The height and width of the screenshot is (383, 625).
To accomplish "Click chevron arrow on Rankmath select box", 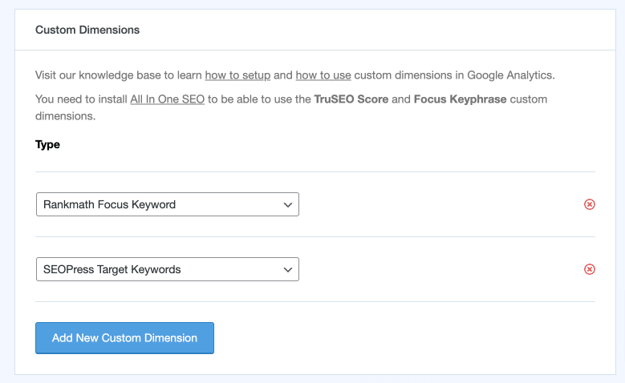I will (288, 204).
